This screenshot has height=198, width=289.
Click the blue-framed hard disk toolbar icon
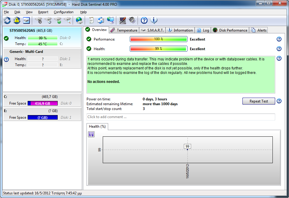tap(26, 20)
